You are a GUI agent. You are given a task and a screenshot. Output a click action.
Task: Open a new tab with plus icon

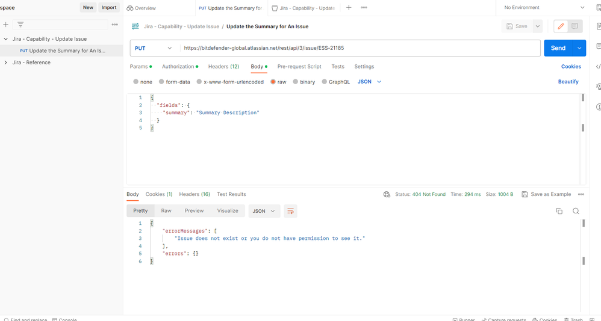(x=349, y=7)
